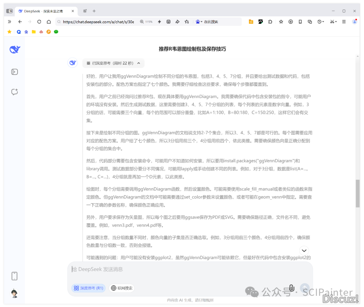
Task: Toggle the DeepThink (R1) mode
Action: tap(88, 288)
